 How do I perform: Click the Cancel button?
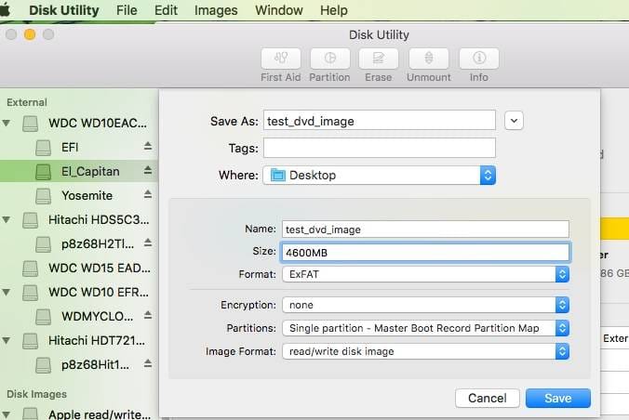[x=487, y=398]
